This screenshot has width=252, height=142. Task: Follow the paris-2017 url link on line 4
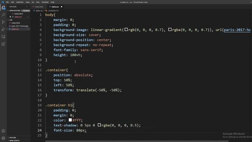point(237,30)
